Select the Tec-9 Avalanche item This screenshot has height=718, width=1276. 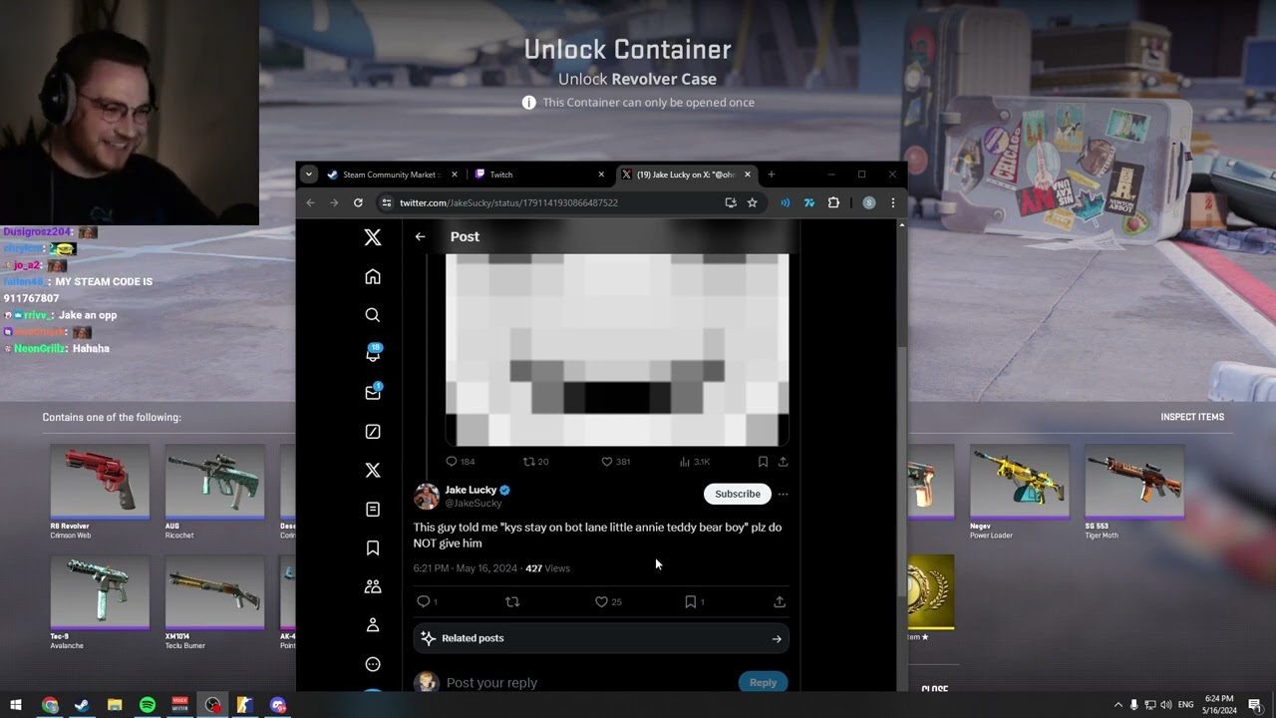point(100,602)
